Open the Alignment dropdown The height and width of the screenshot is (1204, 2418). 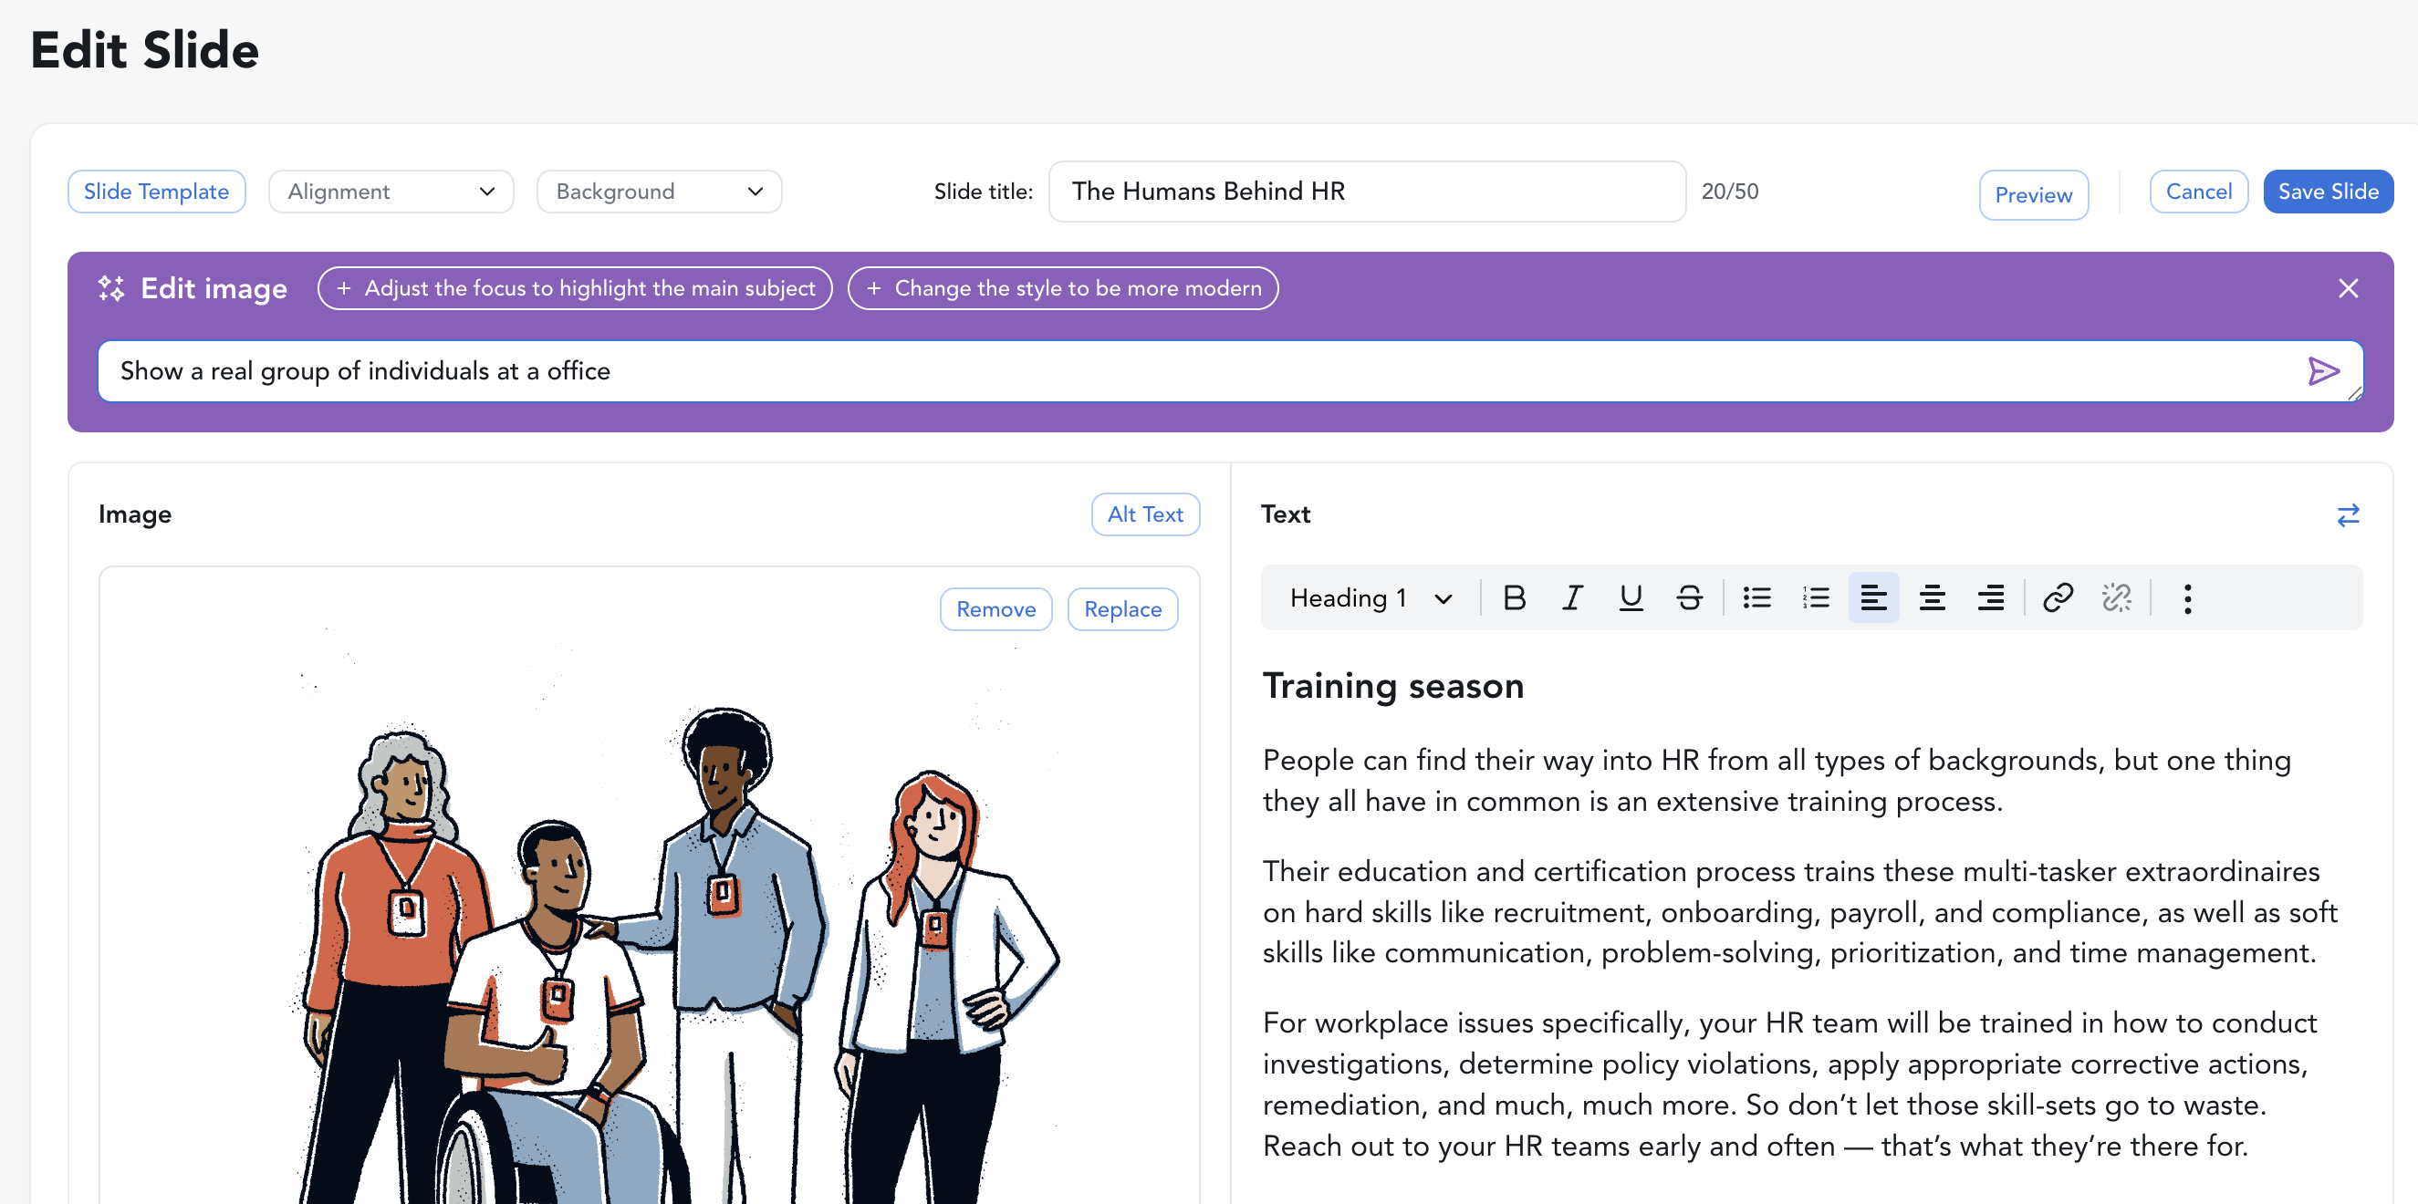[391, 192]
